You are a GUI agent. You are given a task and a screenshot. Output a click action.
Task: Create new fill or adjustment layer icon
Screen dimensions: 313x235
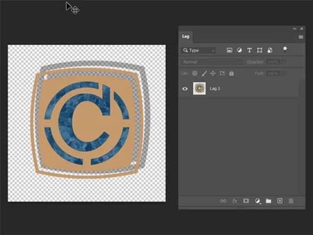[x=257, y=201]
